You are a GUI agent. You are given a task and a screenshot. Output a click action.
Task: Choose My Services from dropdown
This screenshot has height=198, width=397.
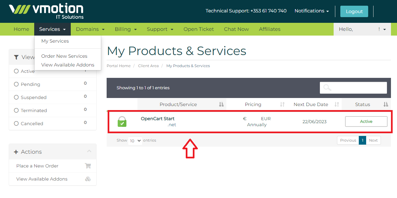[x=55, y=41]
